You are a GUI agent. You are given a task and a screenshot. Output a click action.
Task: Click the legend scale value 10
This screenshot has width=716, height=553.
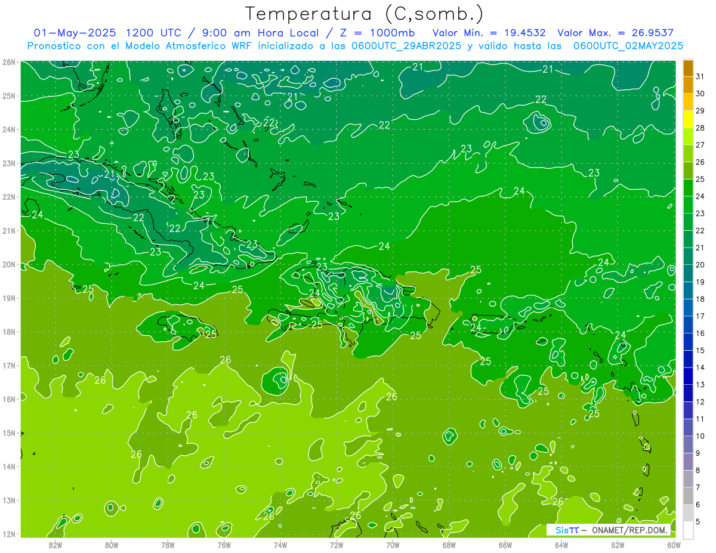[700, 436]
